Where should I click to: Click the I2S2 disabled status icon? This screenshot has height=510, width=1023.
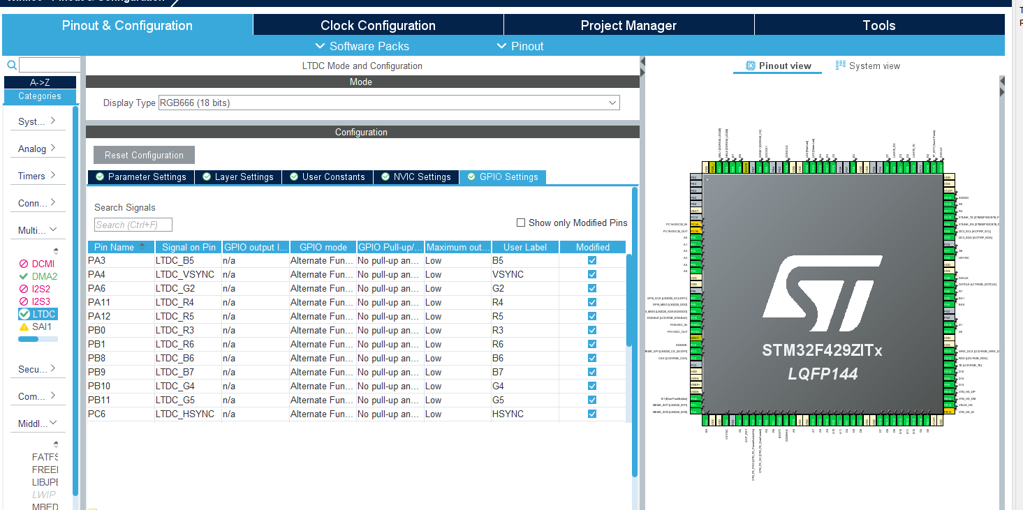coord(24,289)
